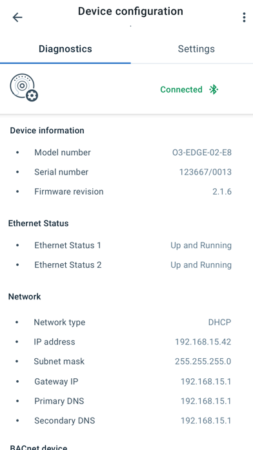
Task: Select the IP address 192.168.15.42 value
Action: (x=203, y=342)
